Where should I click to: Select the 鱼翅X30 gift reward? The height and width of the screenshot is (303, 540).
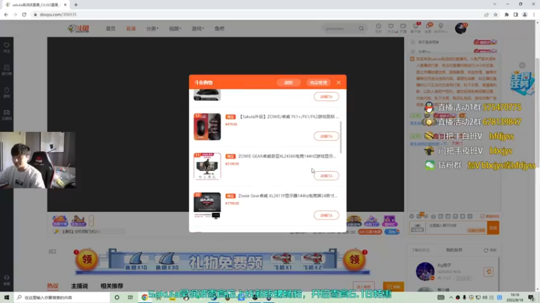coord(167,262)
